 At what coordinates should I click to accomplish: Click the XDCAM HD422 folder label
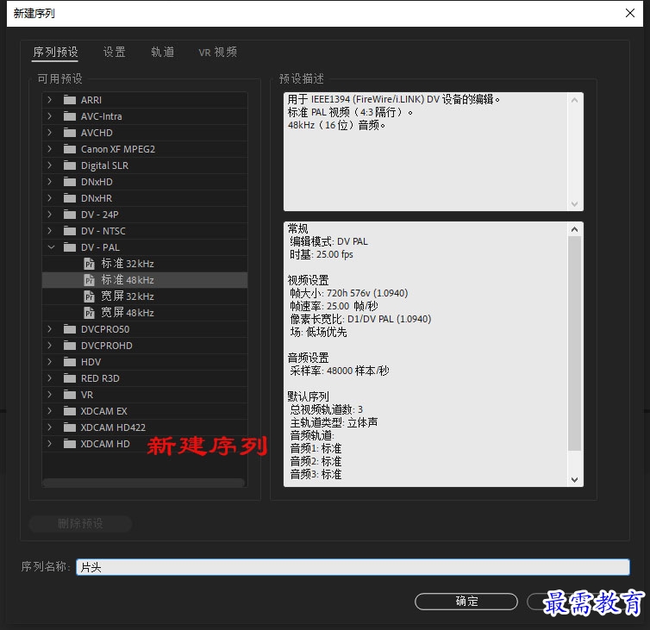pos(113,427)
